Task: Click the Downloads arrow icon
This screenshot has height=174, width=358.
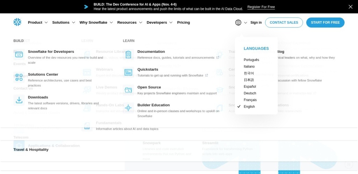Action: tap(19, 100)
